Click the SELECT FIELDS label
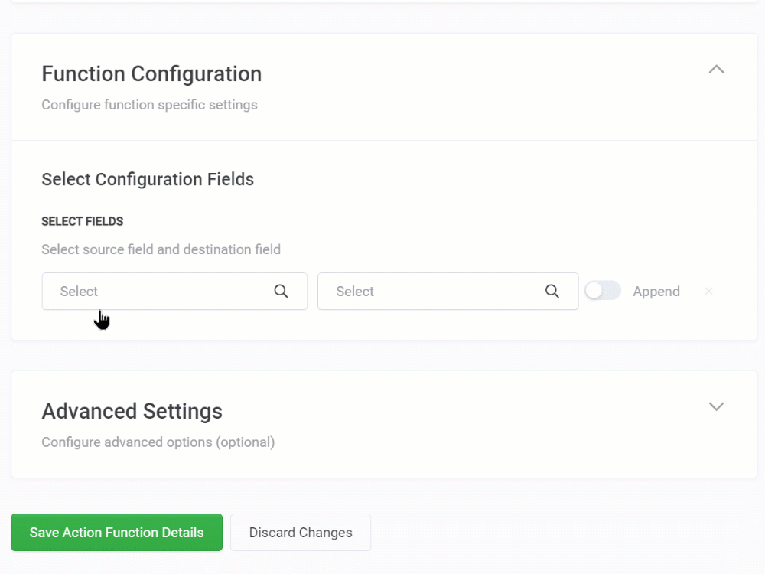This screenshot has width=765, height=574. [x=83, y=221]
